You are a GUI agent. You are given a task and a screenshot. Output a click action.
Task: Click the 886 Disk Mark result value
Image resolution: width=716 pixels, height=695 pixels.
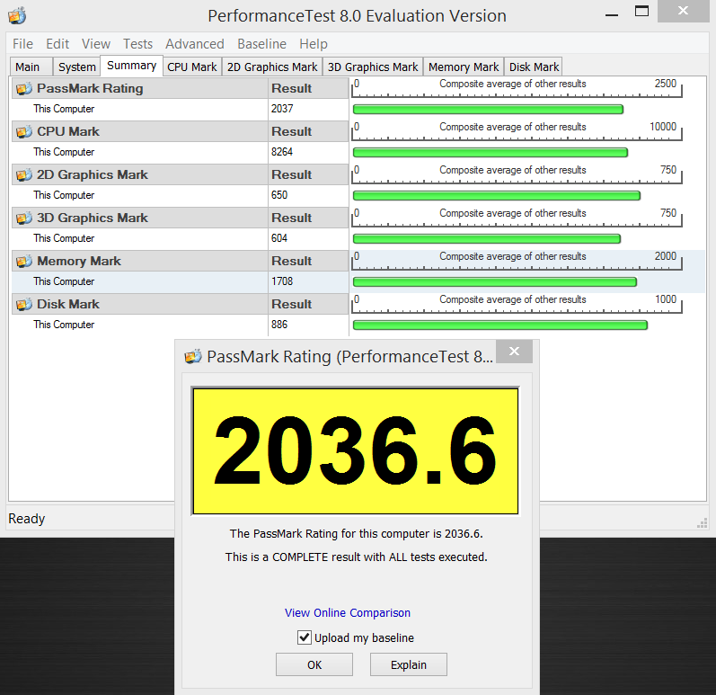[x=279, y=325]
